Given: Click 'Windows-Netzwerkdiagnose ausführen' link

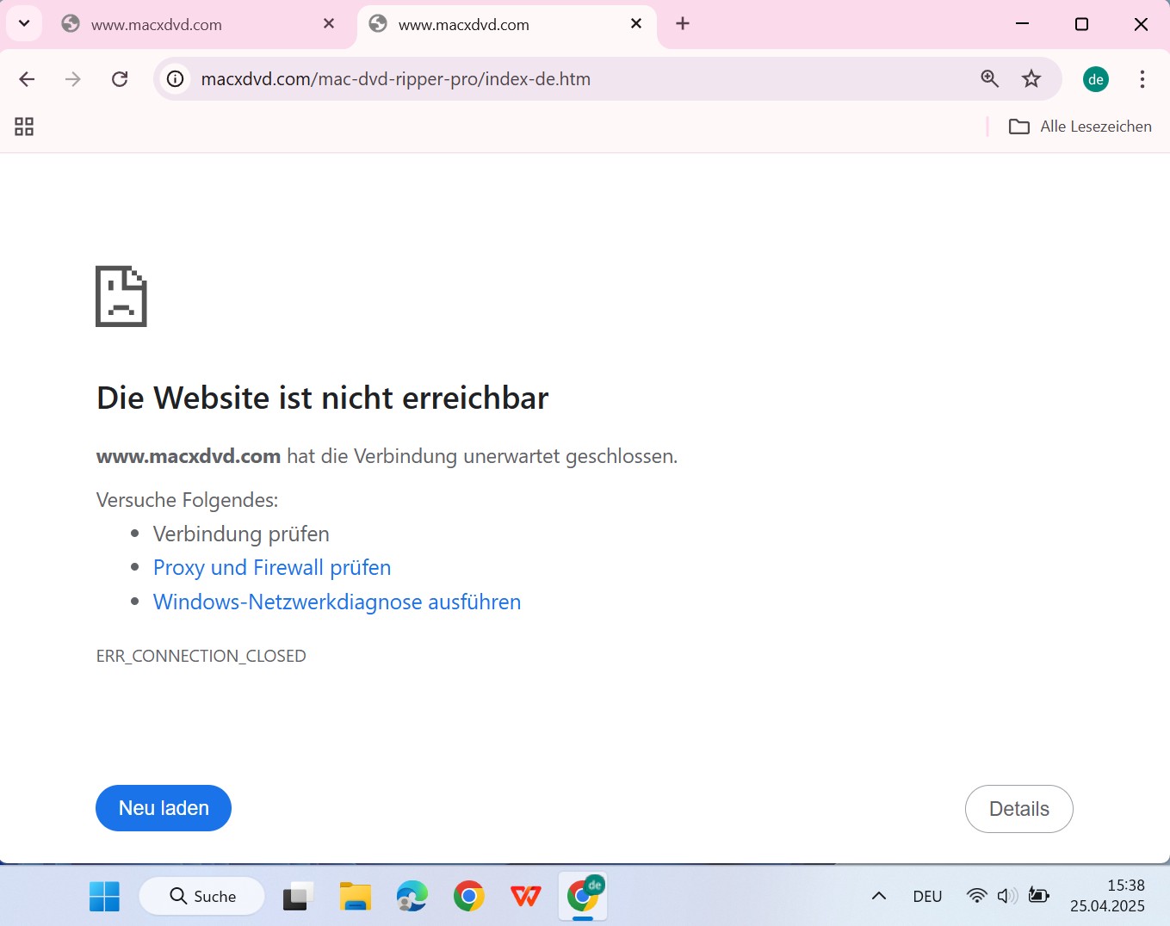Looking at the screenshot, I should 337,602.
